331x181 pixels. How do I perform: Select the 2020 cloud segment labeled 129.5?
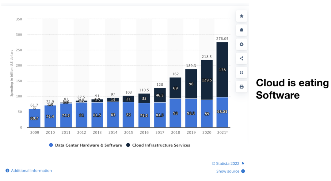pyautogui.click(x=207, y=80)
